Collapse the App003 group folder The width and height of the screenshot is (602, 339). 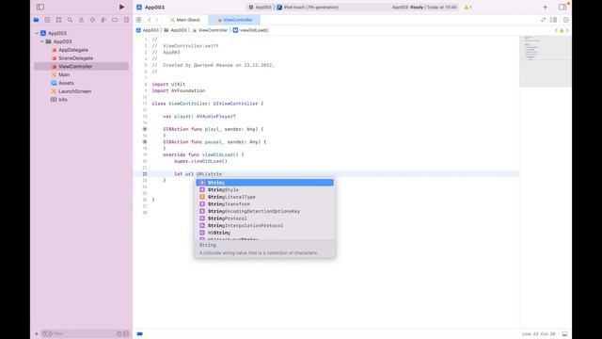click(x=42, y=41)
